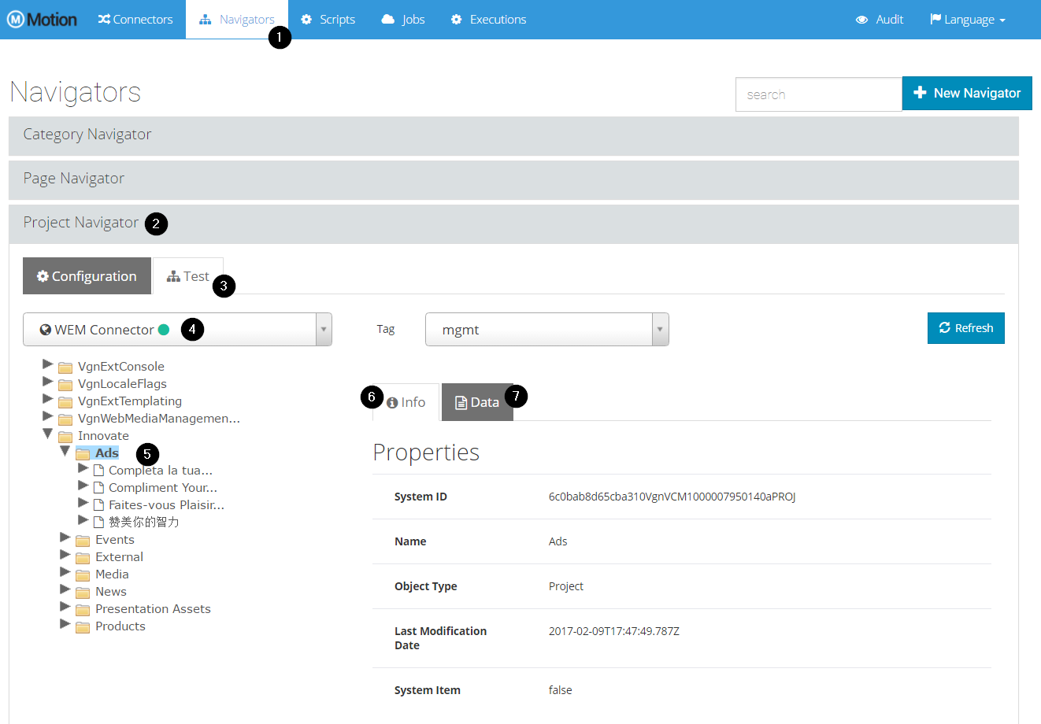This screenshot has width=1041, height=724.
Task: Expand the VgnLocaleFlags tree arrow
Action: 47,382
